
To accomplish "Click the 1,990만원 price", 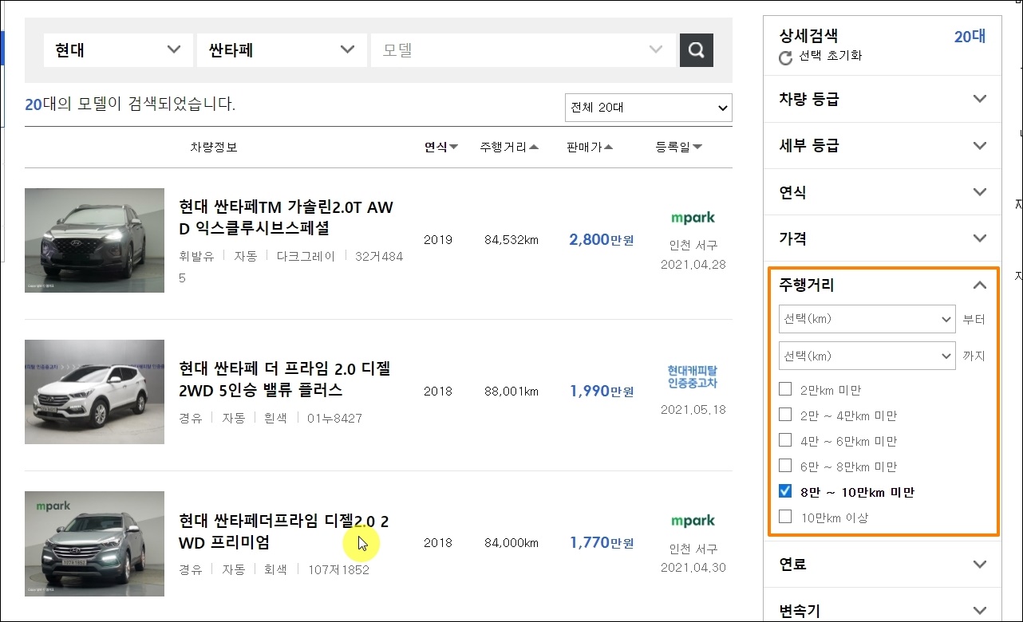I will coord(602,391).
